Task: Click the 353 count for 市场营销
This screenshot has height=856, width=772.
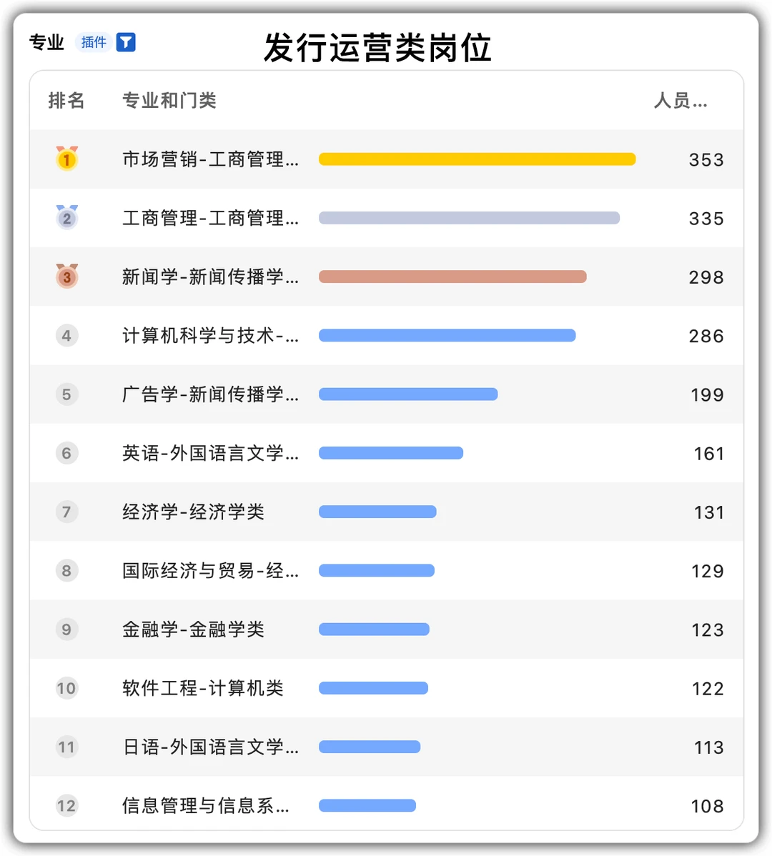Action: coord(706,160)
